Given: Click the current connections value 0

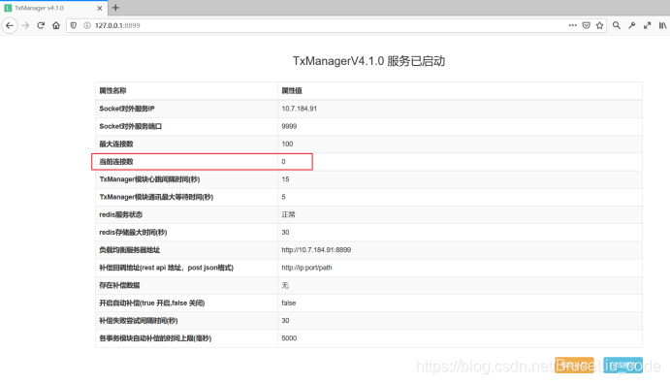Looking at the screenshot, I should click(x=283, y=162).
